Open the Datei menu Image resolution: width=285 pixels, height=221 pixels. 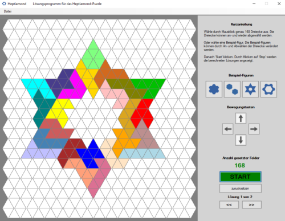pos(7,11)
